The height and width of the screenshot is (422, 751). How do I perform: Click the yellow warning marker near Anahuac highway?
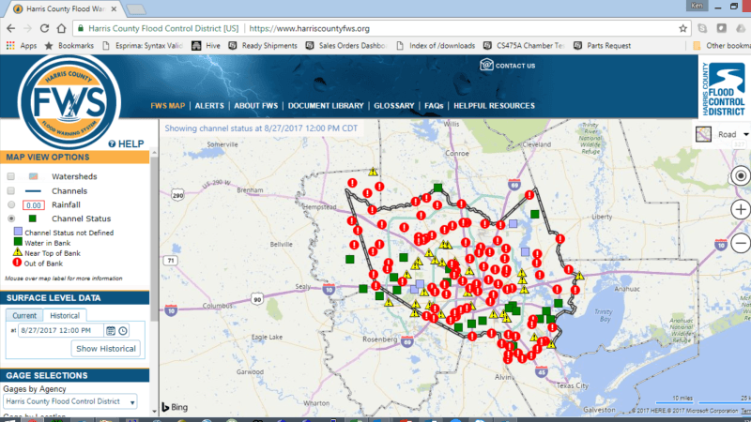point(579,276)
